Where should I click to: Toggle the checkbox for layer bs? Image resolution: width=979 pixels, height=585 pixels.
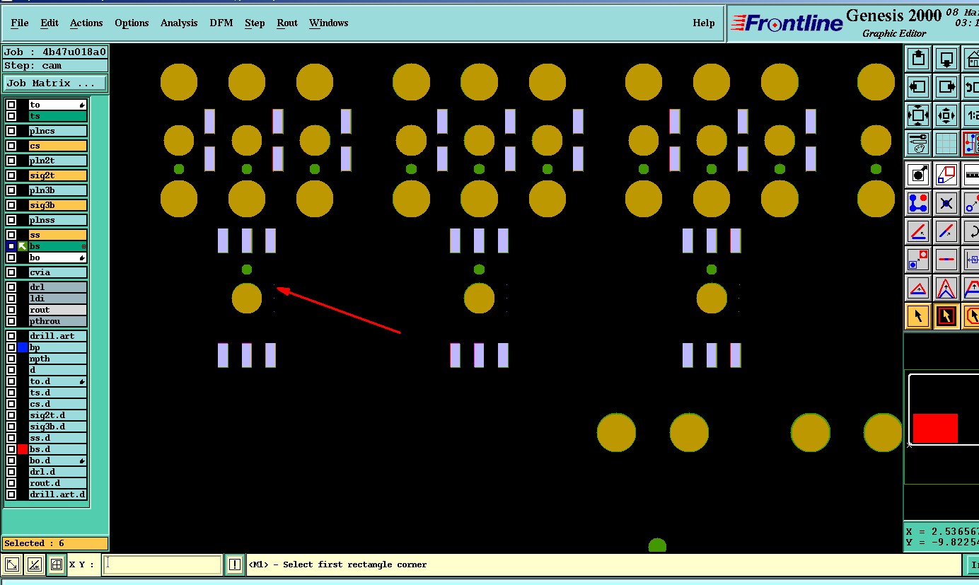click(11, 246)
